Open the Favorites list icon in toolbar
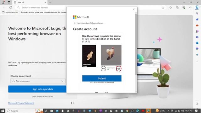 tap(171, 8)
